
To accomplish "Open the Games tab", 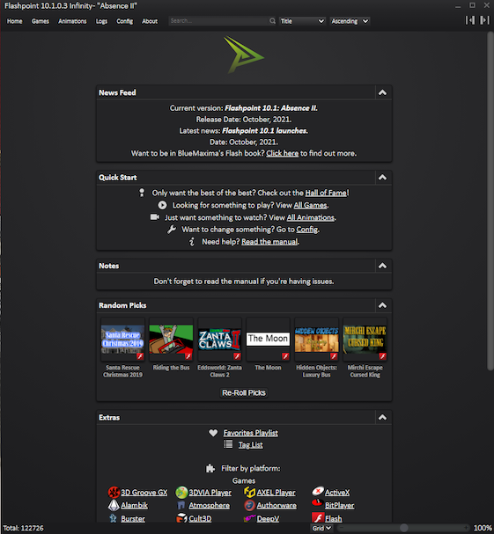I will tap(41, 21).
